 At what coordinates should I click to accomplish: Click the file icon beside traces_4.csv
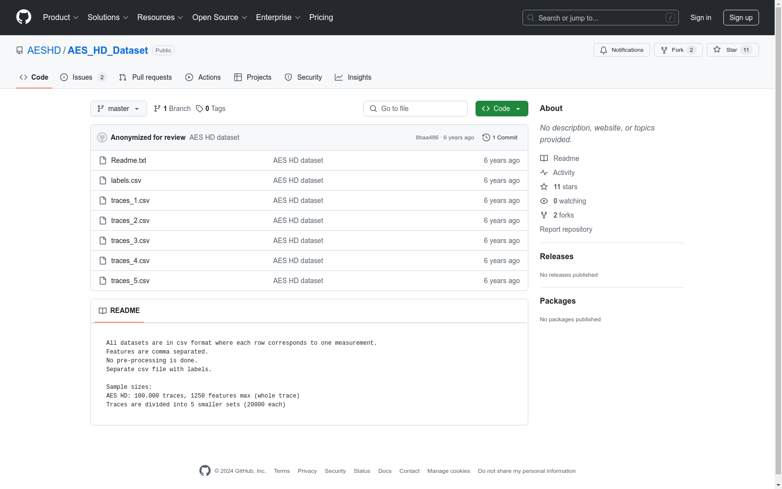[103, 261]
